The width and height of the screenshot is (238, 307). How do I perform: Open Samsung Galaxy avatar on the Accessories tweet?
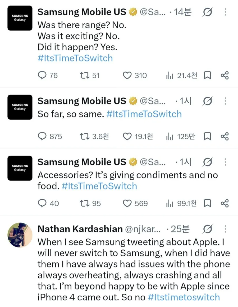point(20,168)
